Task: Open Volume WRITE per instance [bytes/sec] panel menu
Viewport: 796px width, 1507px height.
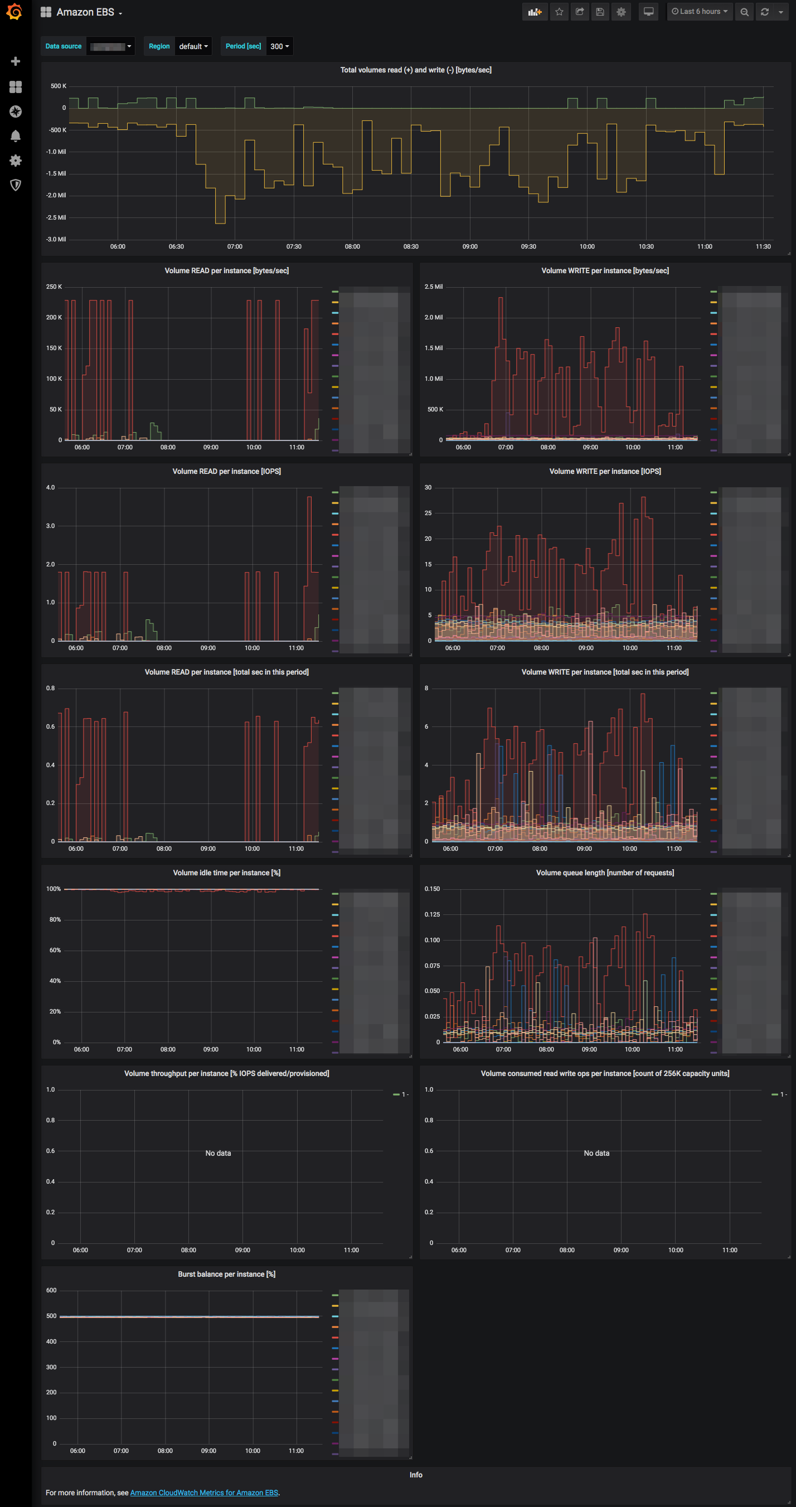Action: 605,271
